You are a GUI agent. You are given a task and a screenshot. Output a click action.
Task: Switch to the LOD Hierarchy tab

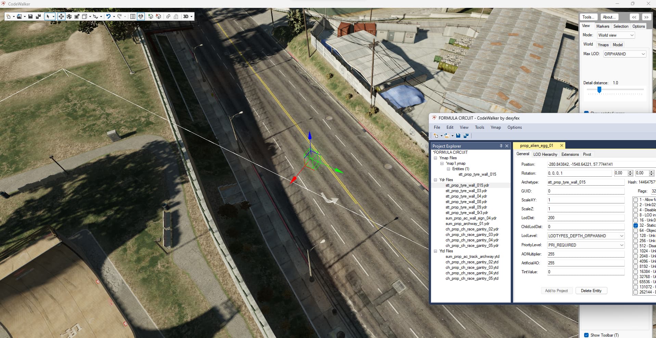tap(545, 154)
